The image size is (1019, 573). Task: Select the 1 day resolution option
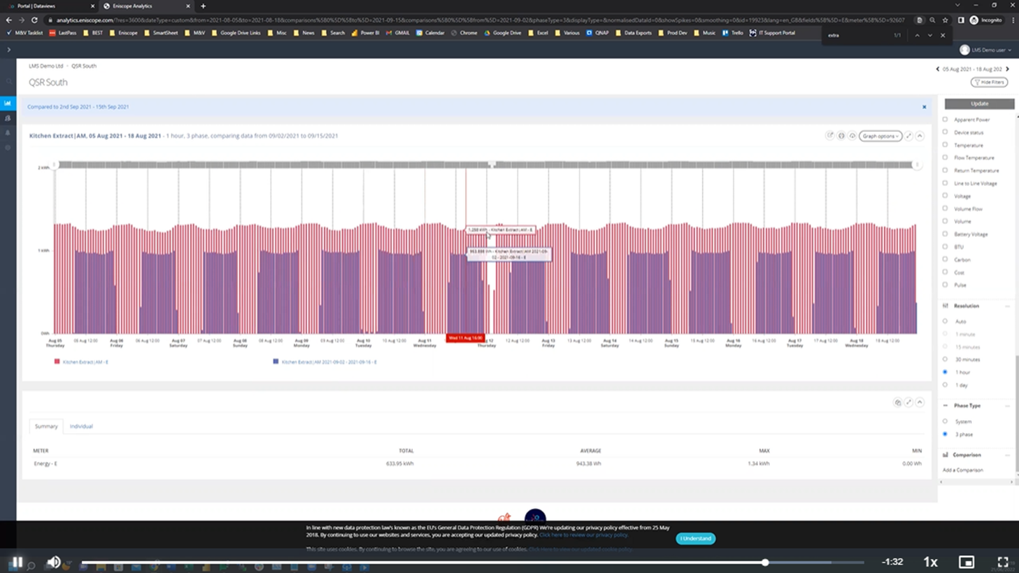point(945,385)
